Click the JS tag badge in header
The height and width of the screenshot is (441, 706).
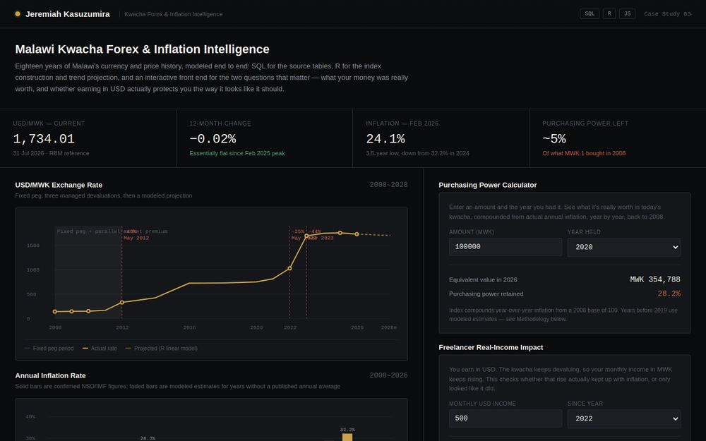[x=627, y=14]
